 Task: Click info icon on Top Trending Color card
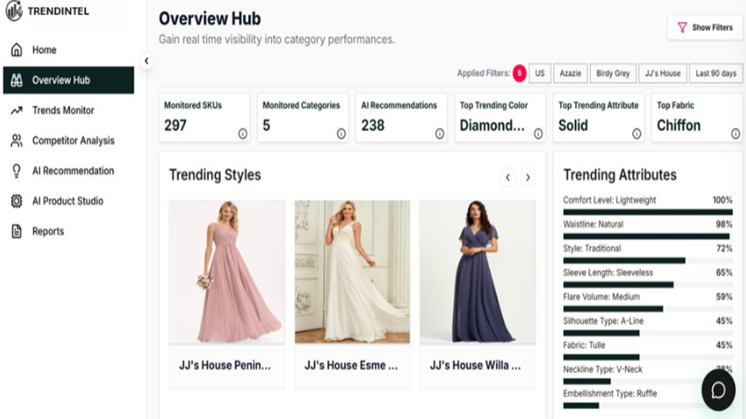[538, 134]
